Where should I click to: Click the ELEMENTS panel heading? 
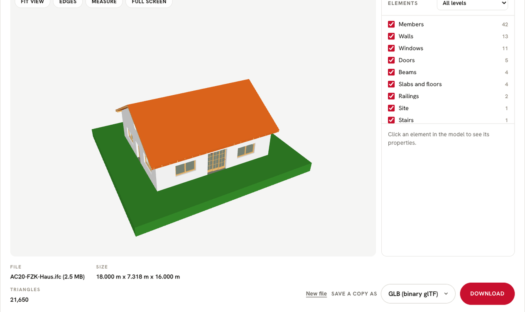403,3
